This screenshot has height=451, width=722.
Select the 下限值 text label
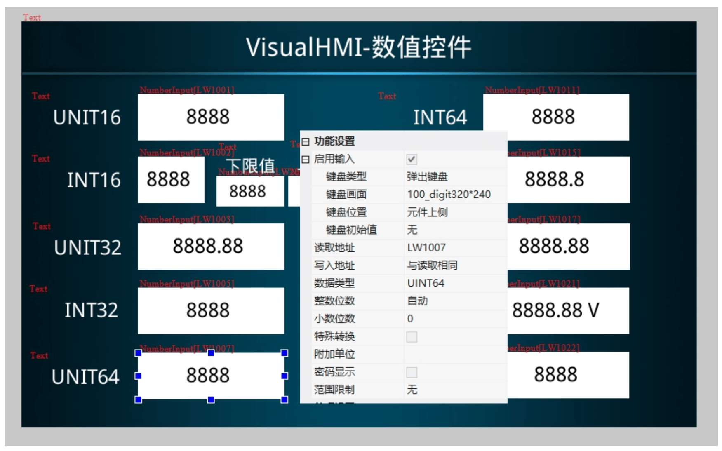[x=251, y=166]
